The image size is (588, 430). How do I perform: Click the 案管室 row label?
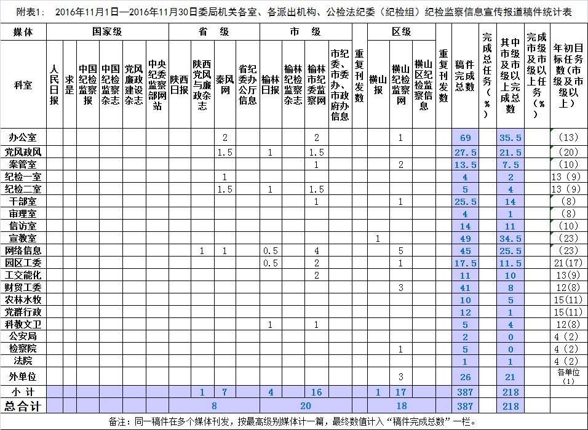click(23, 164)
